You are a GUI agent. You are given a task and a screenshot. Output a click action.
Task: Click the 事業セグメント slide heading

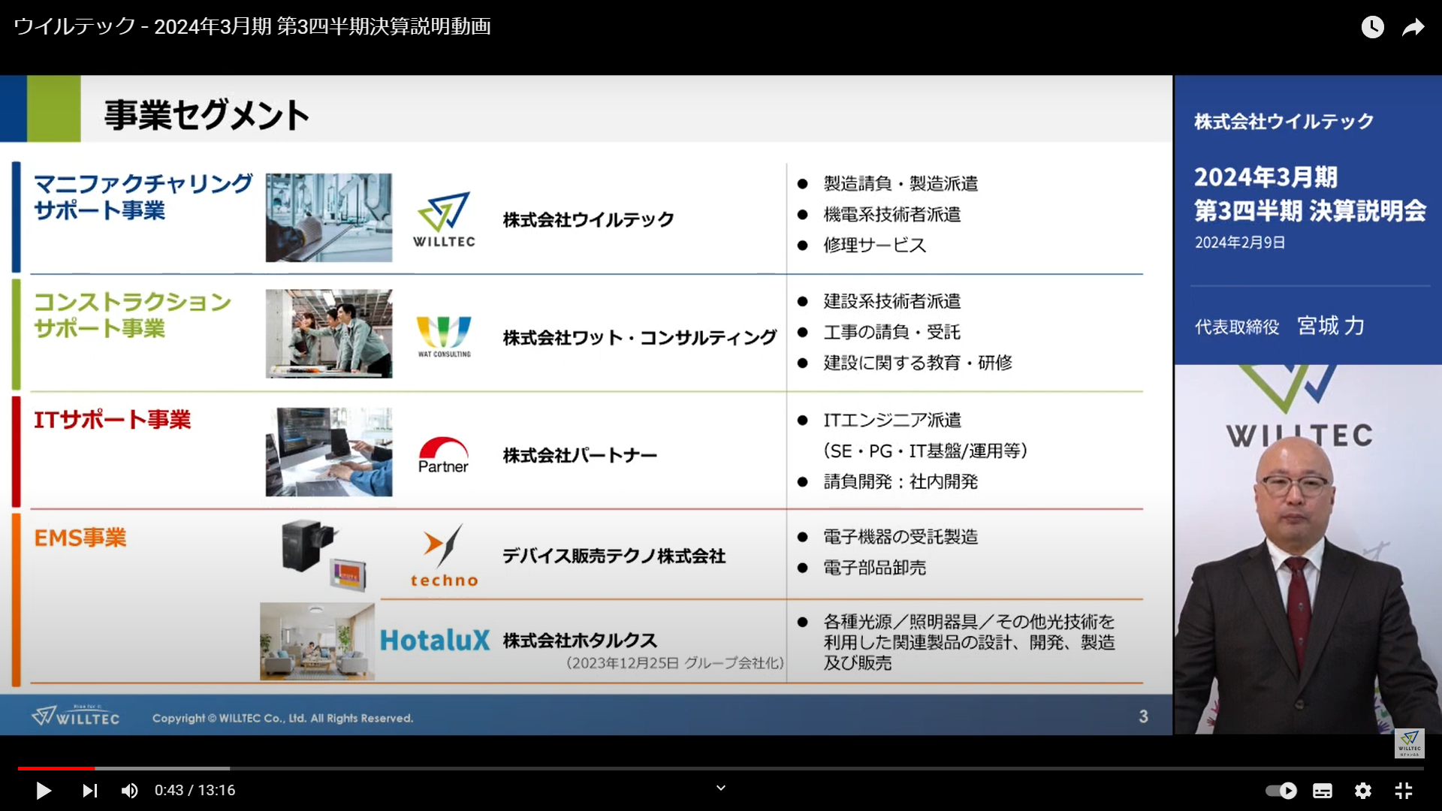click(207, 115)
